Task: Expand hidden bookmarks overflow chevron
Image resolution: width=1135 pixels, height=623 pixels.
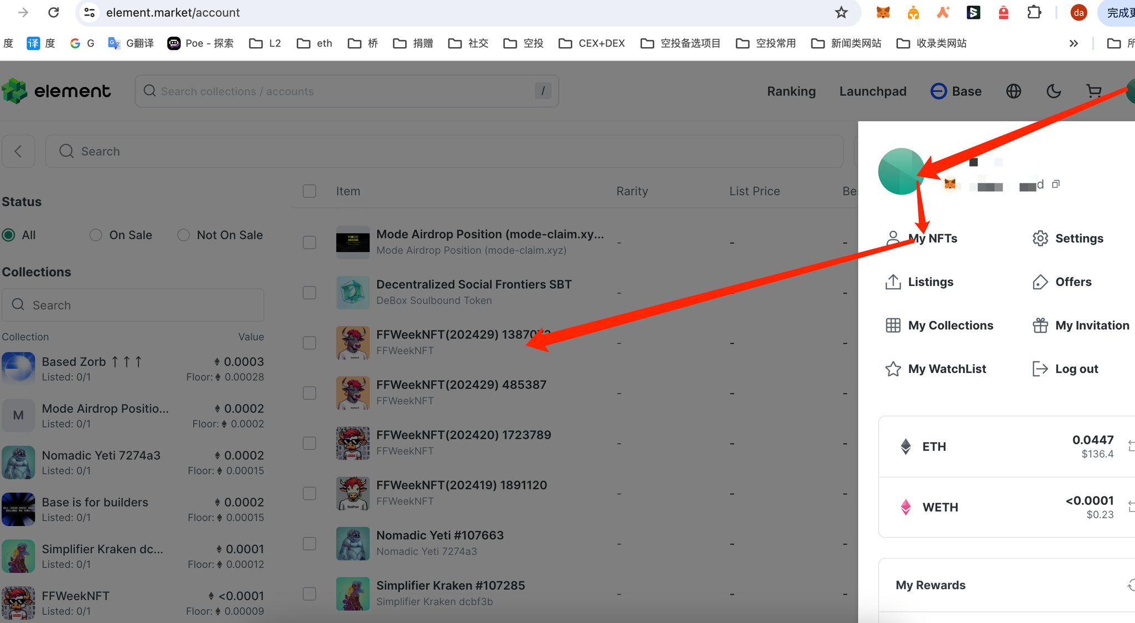Action: 1073,43
